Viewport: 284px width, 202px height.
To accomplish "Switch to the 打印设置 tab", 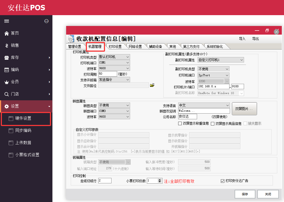I will (x=115, y=47).
